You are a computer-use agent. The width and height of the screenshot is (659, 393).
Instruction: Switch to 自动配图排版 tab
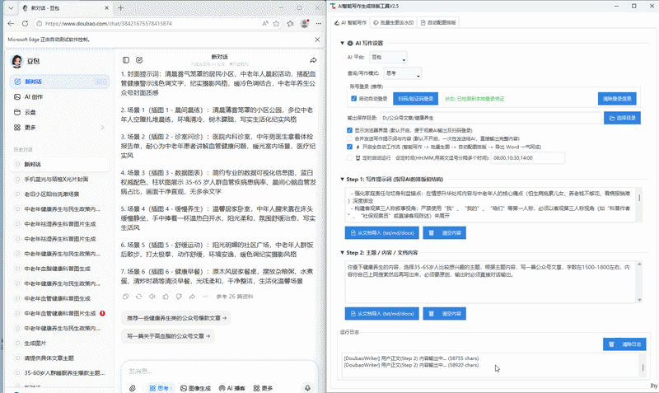(x=438, y=23)
